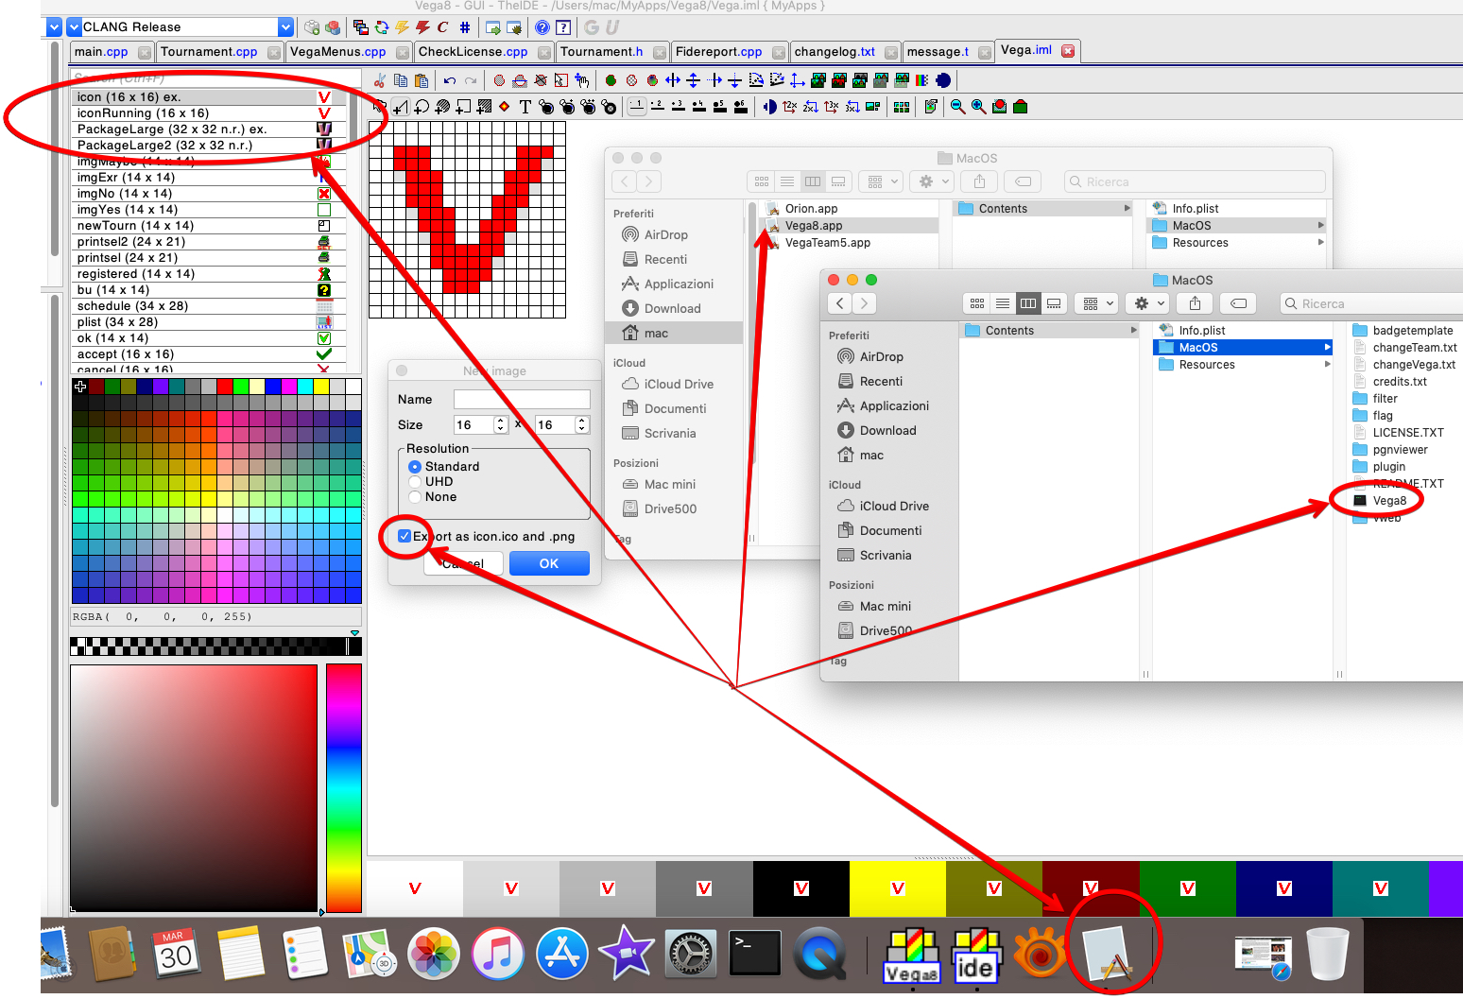The image size is (1463, 999).
Task: Click the zoom out magnifier icon
Action: pyautogui.click(x=957, y=107)
